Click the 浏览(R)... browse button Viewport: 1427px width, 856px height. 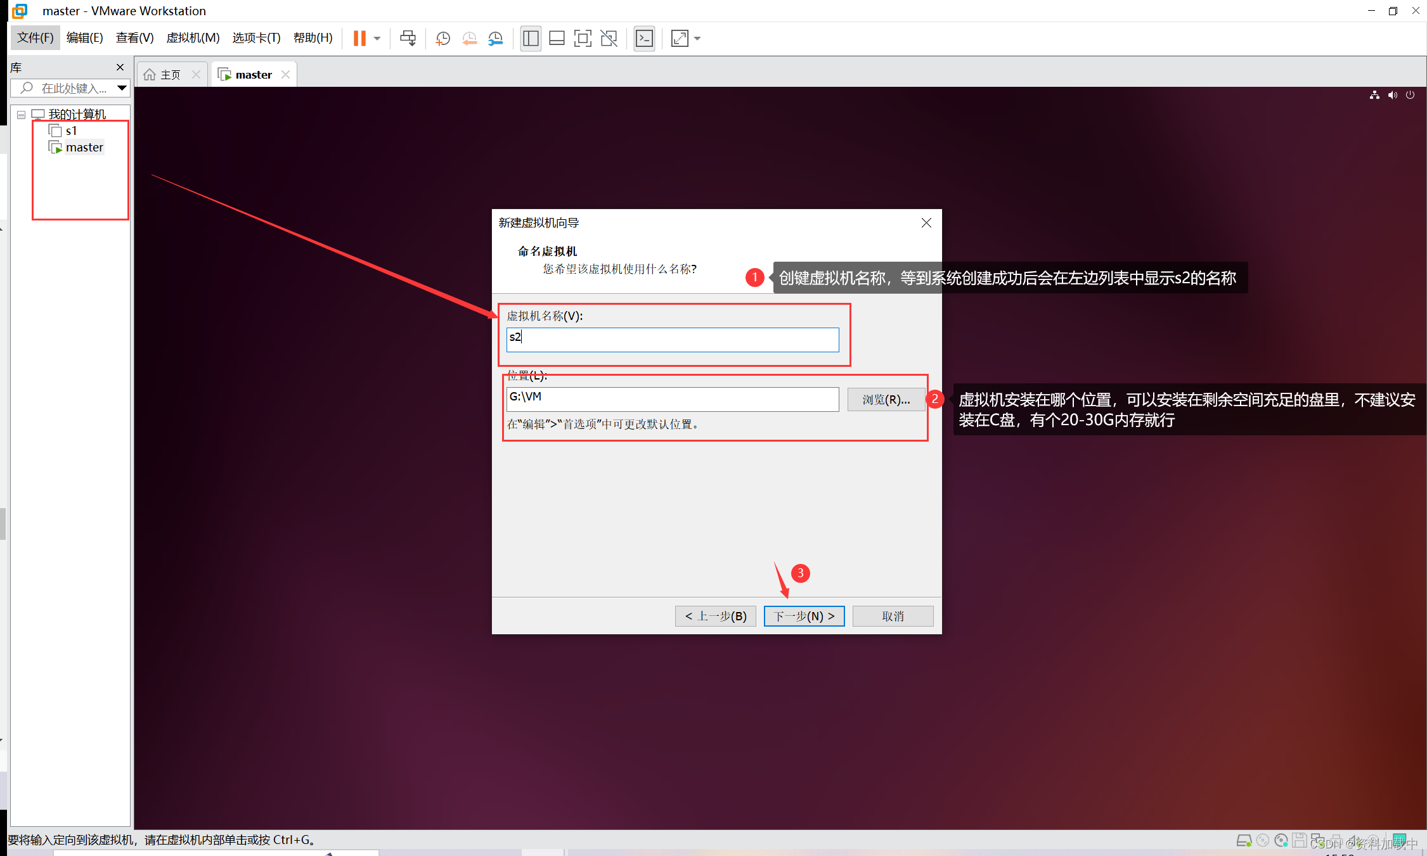pos(886,399)
